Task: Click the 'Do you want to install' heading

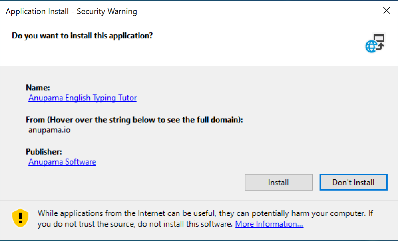Action: (82, 35)
